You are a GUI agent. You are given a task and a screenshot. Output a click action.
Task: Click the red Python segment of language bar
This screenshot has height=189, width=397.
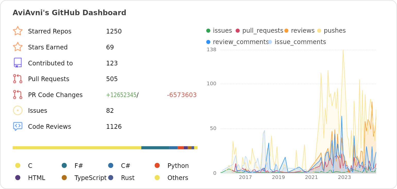click(x=181, y=148)
